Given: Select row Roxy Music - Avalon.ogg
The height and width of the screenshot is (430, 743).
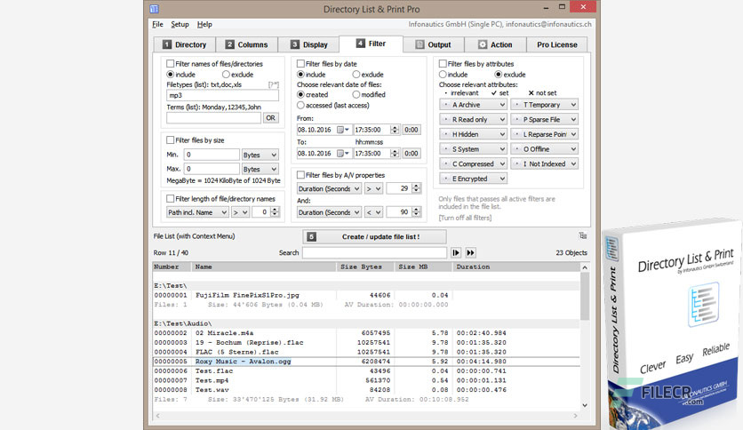Looking at the screenshot, I should click(x=366, y=362).
